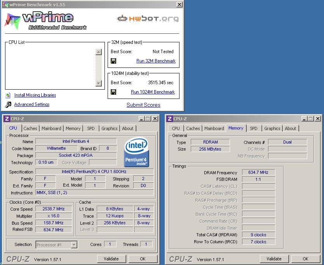Click the Advanced Settings wrench icon
The width and height of the screenshot is (324, 265).
click(8, 105)
